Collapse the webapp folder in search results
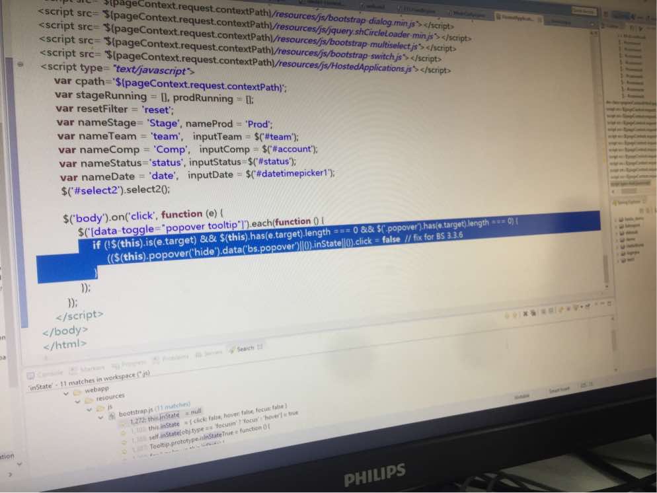This screenshot has height=493, width=657. pos(66,393)
